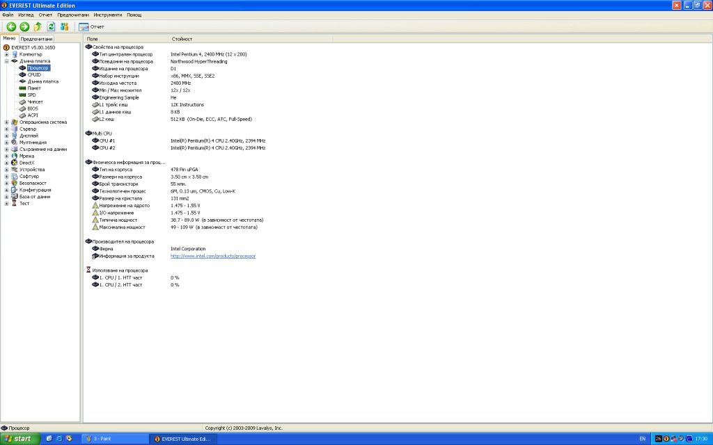The width and height of the screenshot is (713, 445).
Task: Select the BIOS tree item
Action: [x=33, y=108]
